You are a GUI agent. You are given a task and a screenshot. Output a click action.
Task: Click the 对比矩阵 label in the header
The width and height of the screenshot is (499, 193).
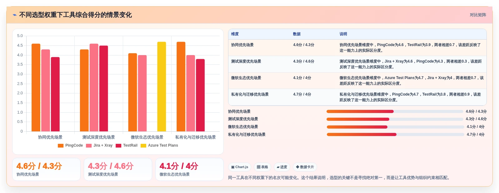tap(478, 15)
